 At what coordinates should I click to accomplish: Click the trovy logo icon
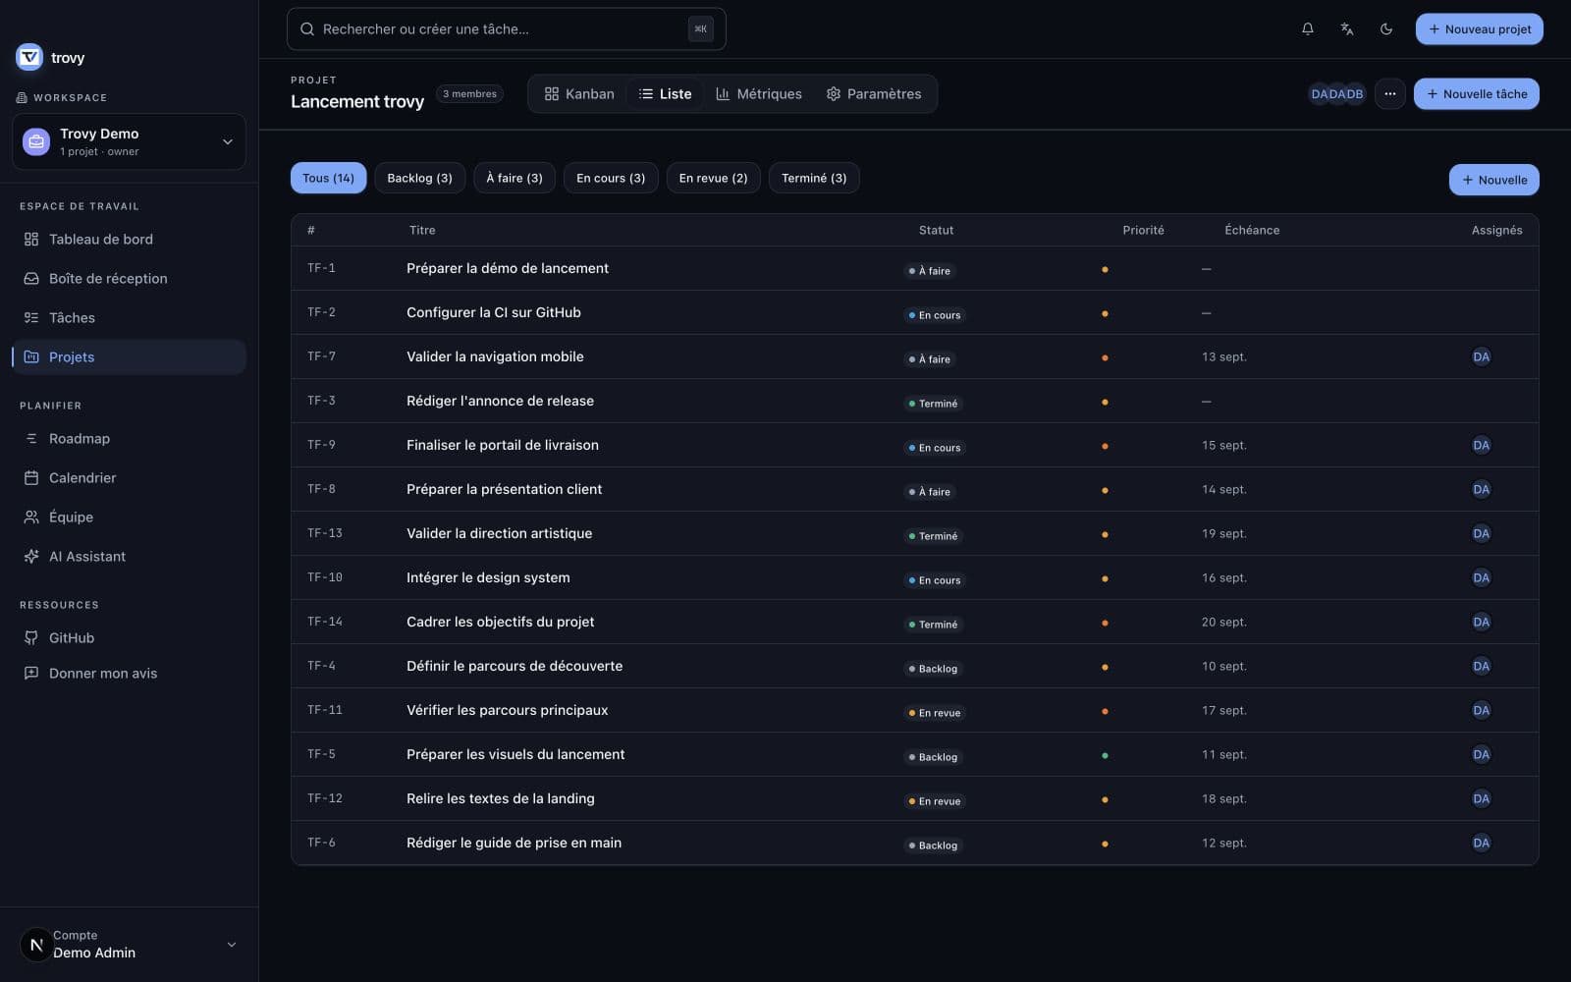point(29,58)
